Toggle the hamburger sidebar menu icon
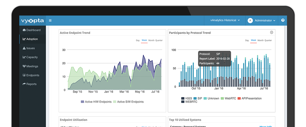306x127 pixels. [x=50, y=20]
